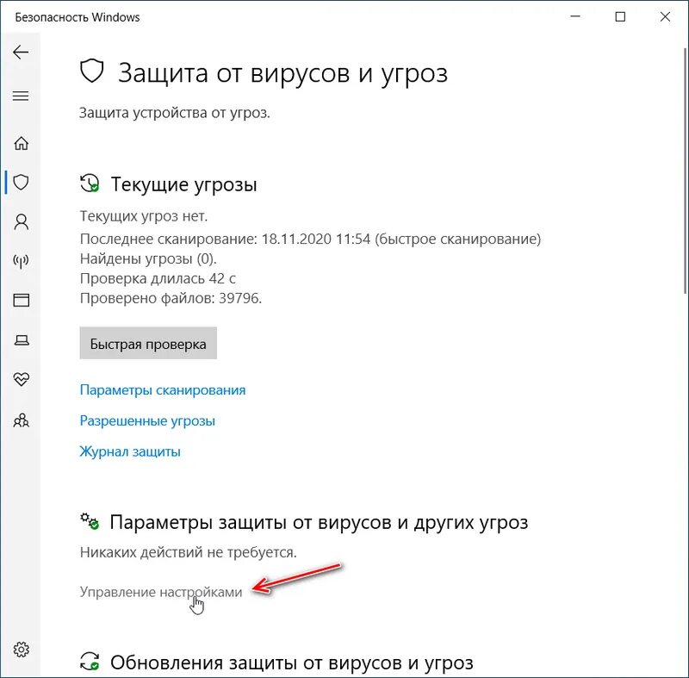Screen dimensions: 689x678
Task: Open the hamburger navigation menu
Action: [x=21, y=96]
